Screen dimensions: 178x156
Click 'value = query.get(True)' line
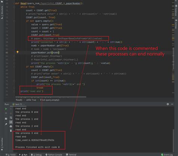tap(47, 24)
